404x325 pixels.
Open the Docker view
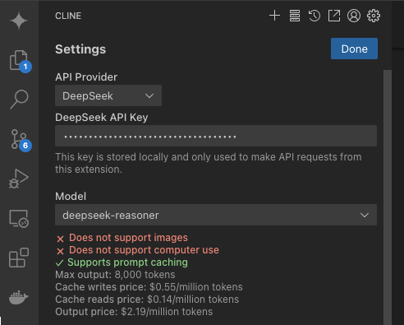19,298
